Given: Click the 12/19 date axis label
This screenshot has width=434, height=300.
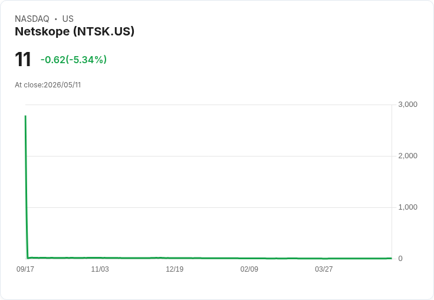Looking at the screenshot, I should [x=175, y=269].
